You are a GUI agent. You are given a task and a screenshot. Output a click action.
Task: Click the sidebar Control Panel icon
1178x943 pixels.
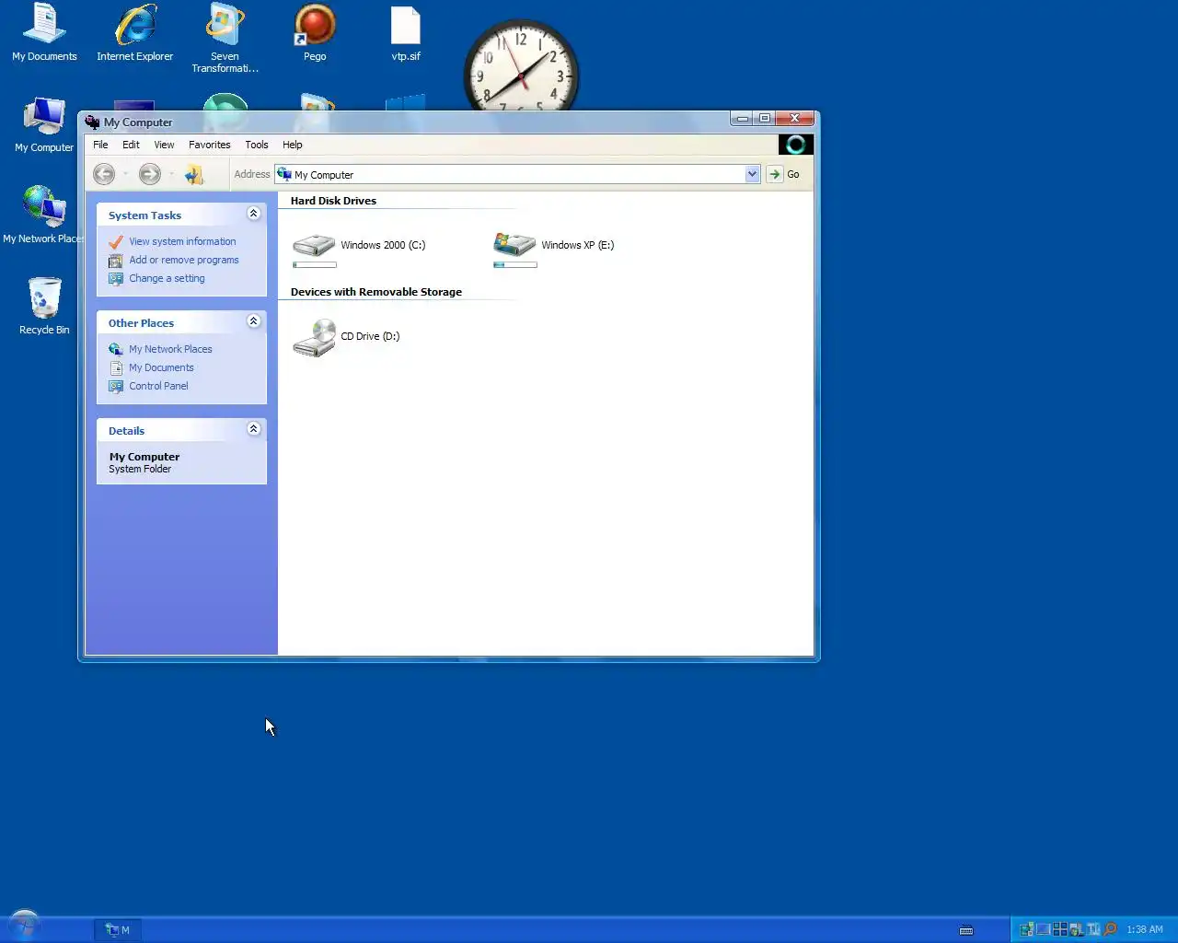click(116, 387)
